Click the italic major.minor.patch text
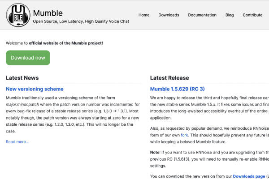The image size is (269, 179). pos(22,104)
